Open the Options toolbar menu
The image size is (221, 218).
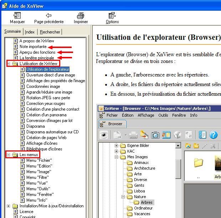tap(112, 16)
